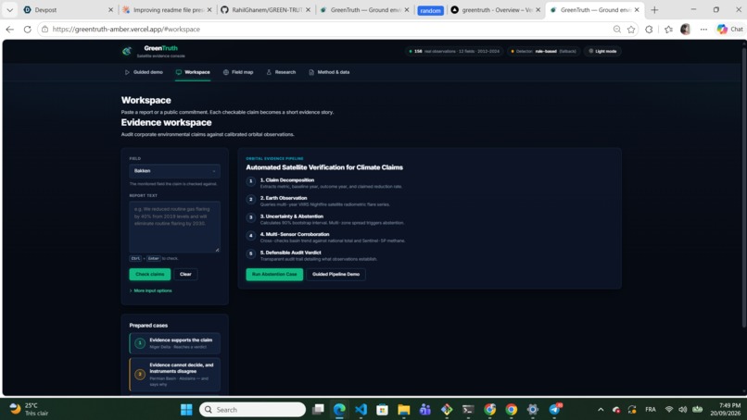The image size is (747, 420).
Task: Open the Windows Start menu
Action: pos(187,410)
